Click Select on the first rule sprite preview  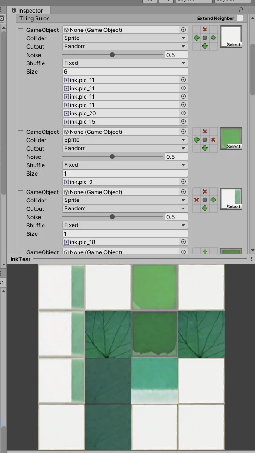(x=234, y=45)
